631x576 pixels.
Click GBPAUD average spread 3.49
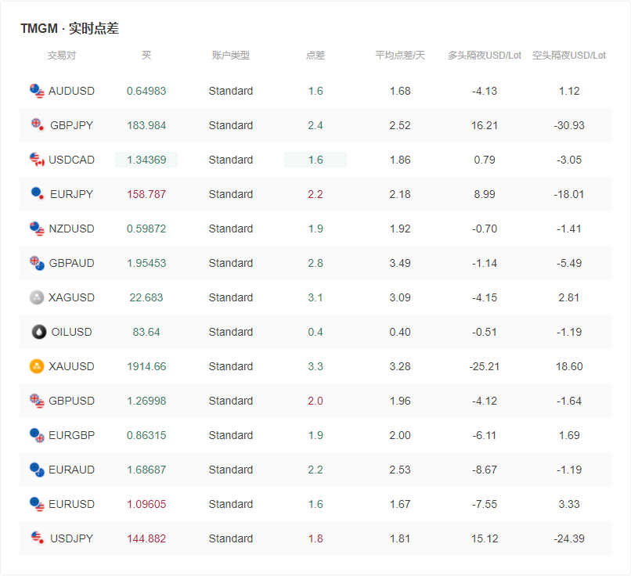pos(400,263)
